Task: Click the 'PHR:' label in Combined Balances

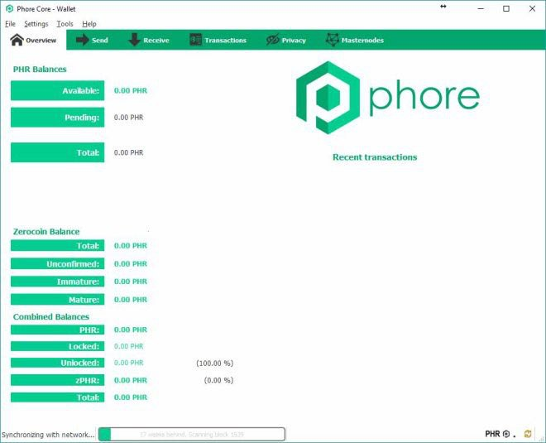Action: tap(57, 330)
